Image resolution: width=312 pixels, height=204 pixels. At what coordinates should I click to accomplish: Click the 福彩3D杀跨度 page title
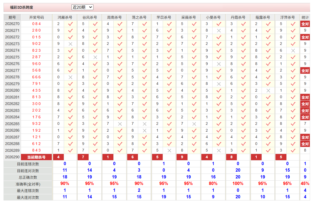pos(22,8)
